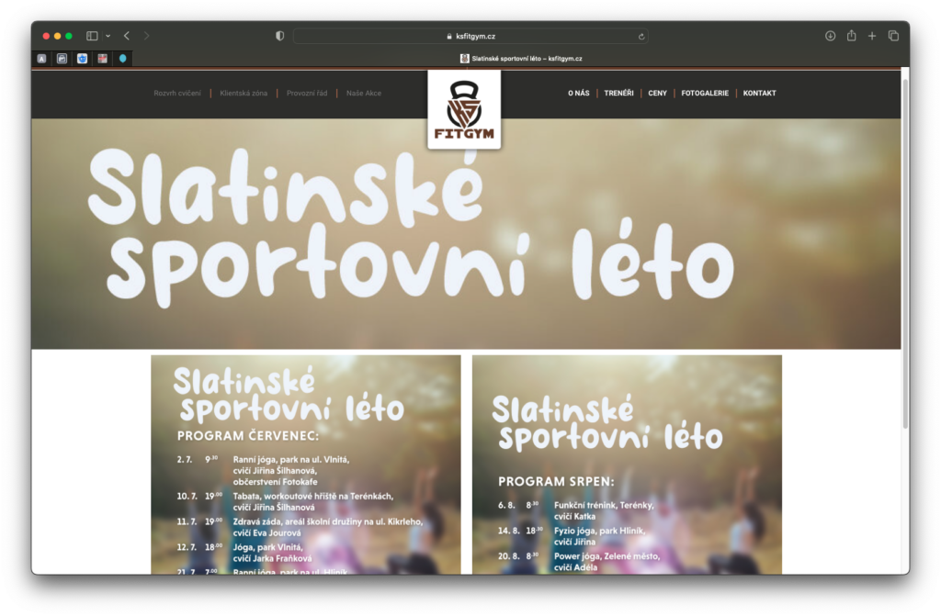Image resolution: width=941 pixels, height=616 pixels.
Task: Open the Naše Akce link
Action: pyautogui.click(x=364, y=93)
